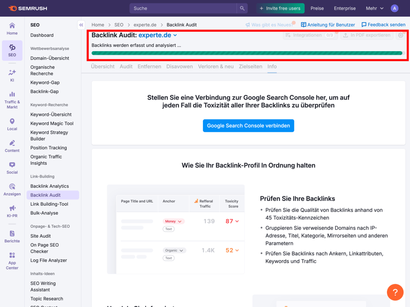The image size is (410, 307).
Task: Open the App Center icon
Action: coord(12,261)
